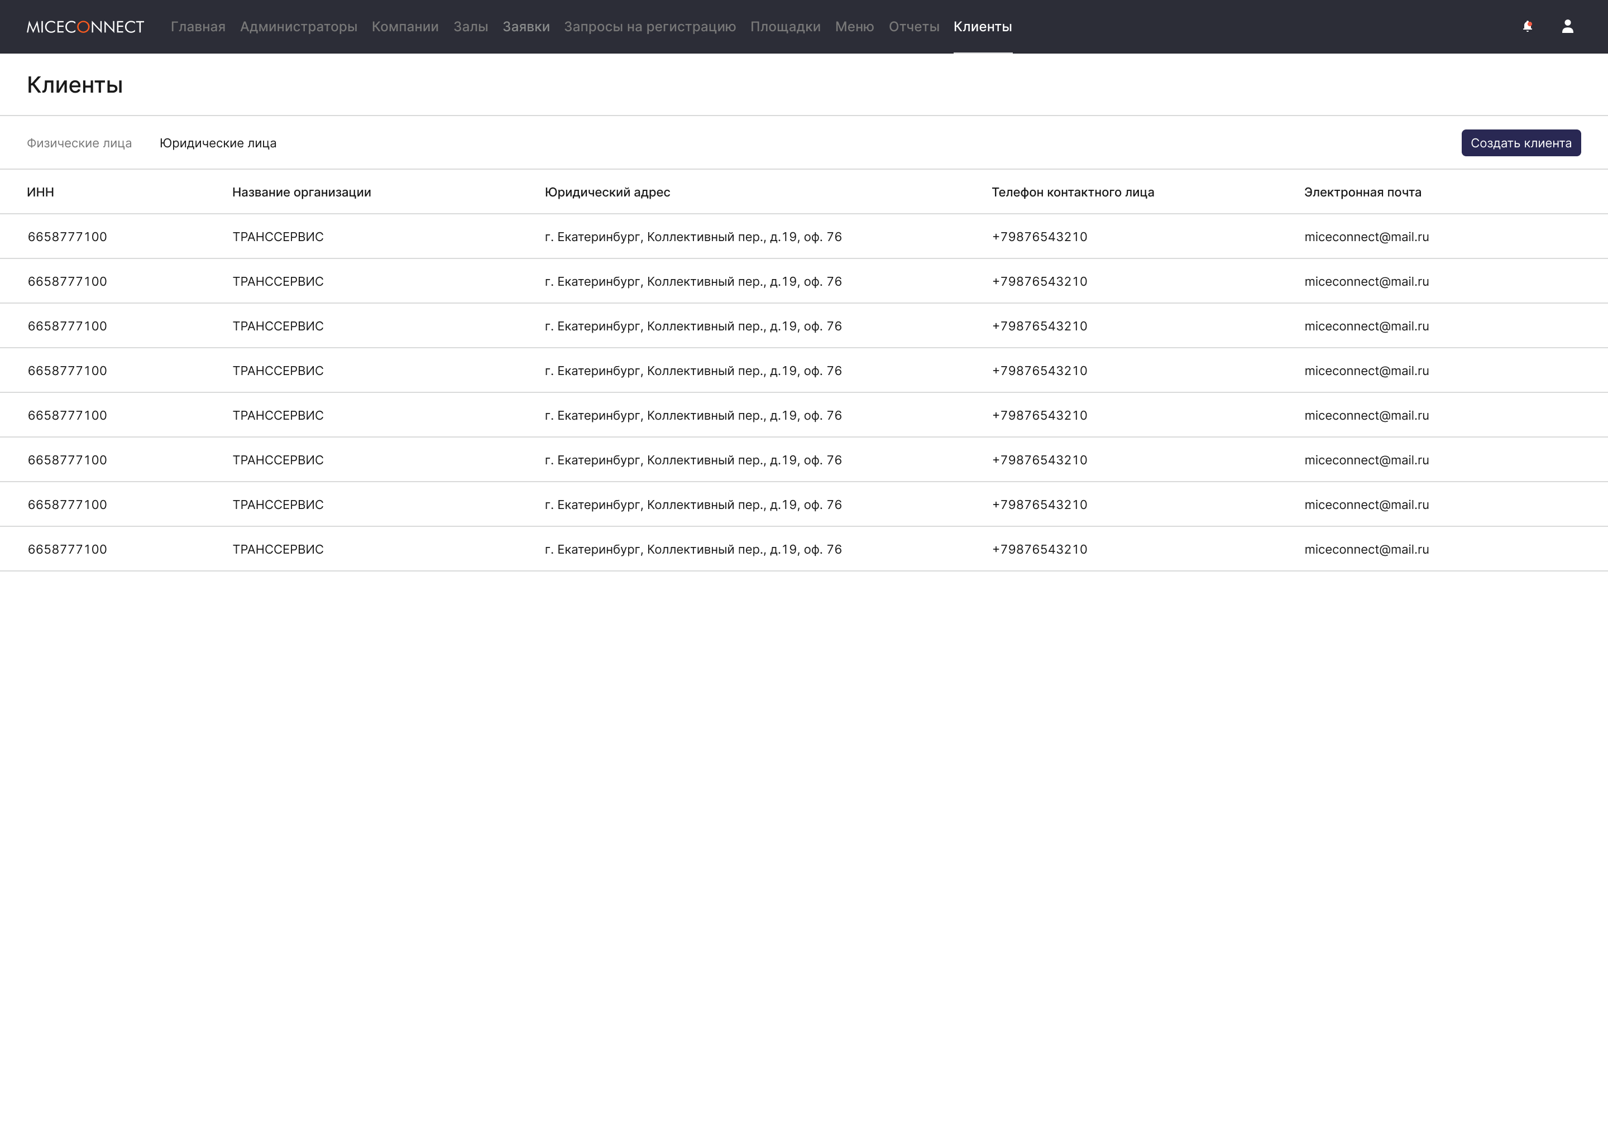Click the Клиенты page heading
This screenshot has height=1143, width=1608.
tap(75, 85)
